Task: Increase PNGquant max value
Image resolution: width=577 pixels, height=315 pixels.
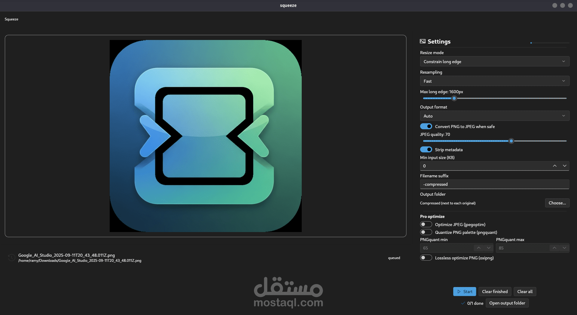Action: click(x=554, y=248)
